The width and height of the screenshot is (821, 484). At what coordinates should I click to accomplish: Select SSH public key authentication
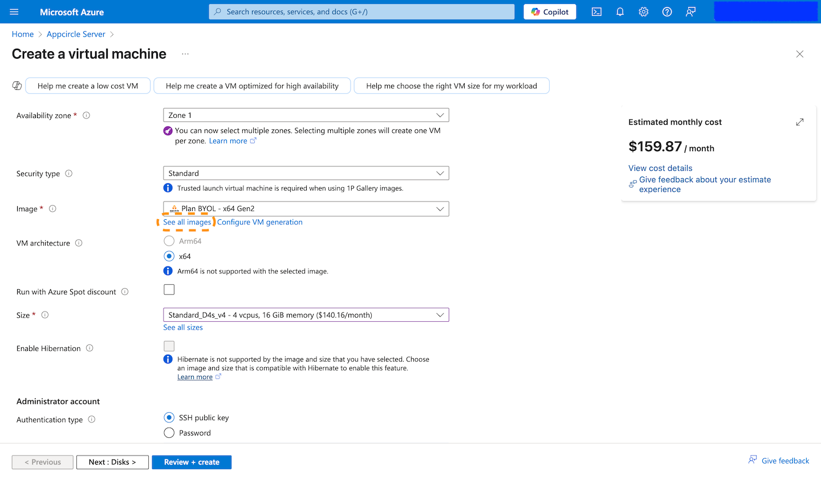[169, 417]
